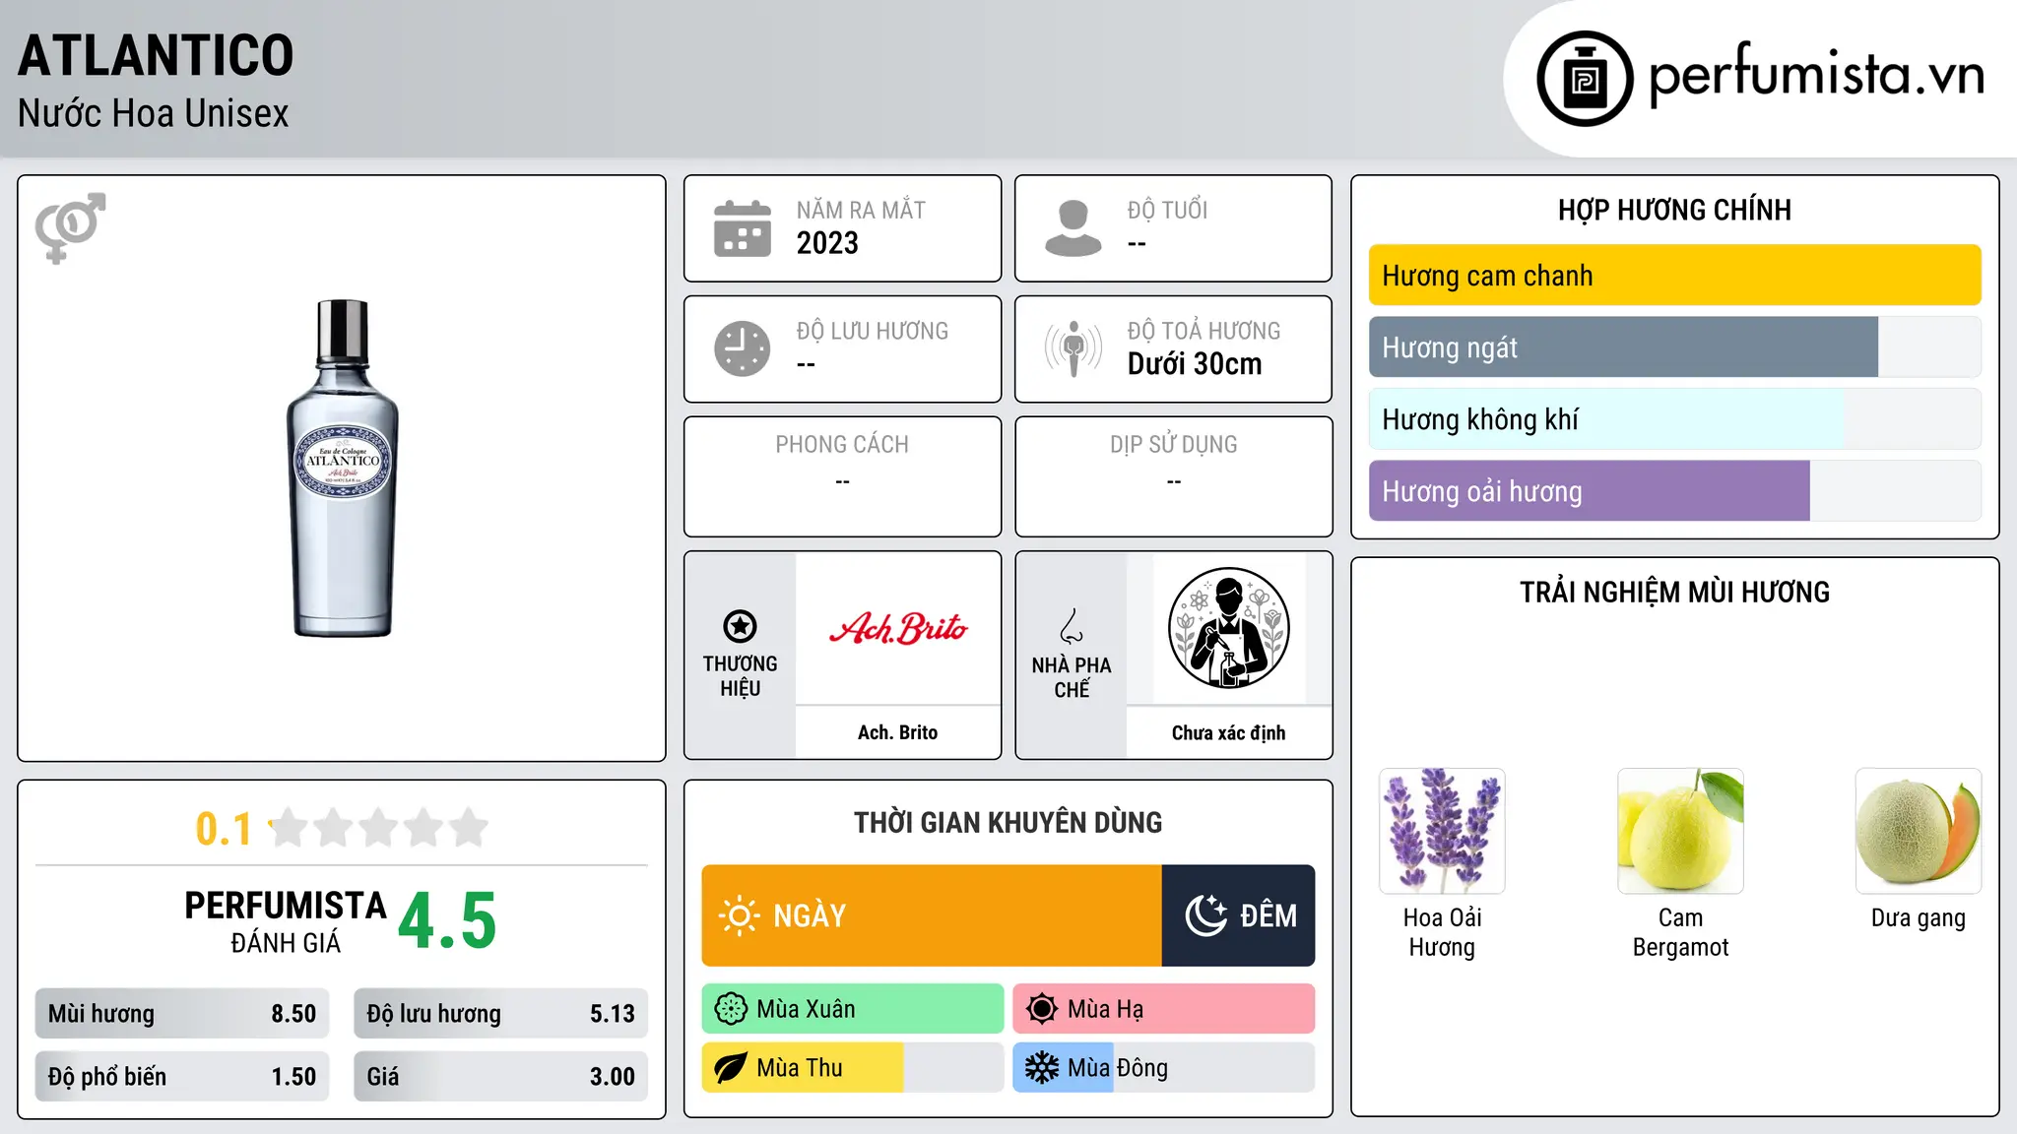
Task: Click the Ngày daytime bar
Action: point(932,915)
